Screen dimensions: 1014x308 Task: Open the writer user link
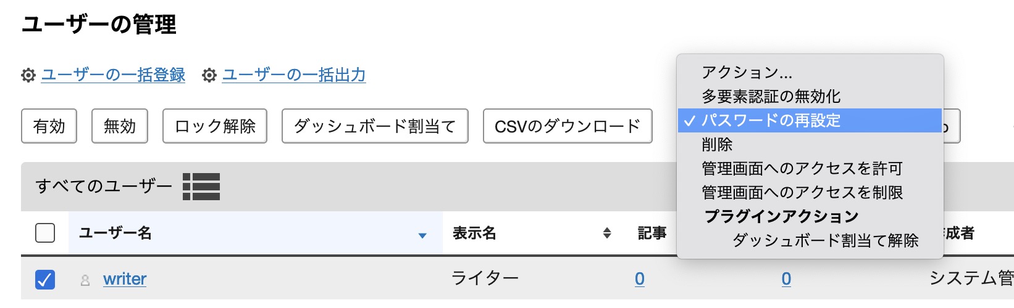point(125,279)
